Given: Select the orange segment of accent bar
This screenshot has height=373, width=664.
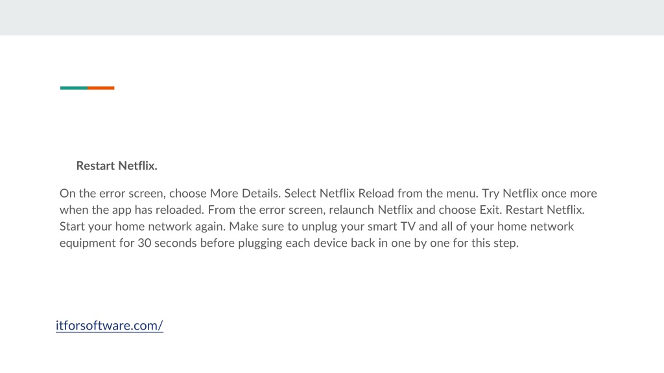Looking at the screenshot, I should 101,88.
